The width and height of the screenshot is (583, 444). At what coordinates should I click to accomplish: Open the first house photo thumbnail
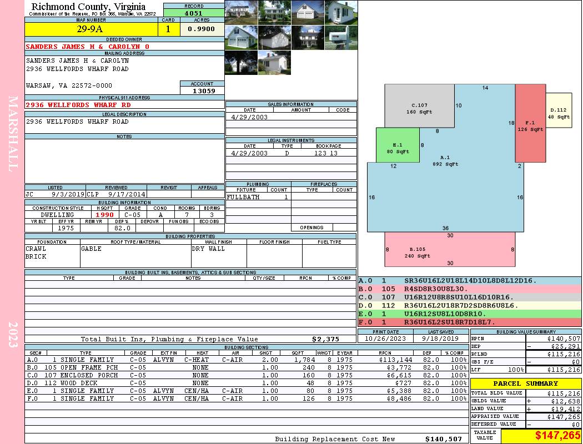[242, 13]
